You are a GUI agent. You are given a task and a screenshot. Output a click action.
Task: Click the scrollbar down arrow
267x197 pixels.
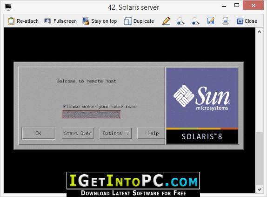[259, 190]
